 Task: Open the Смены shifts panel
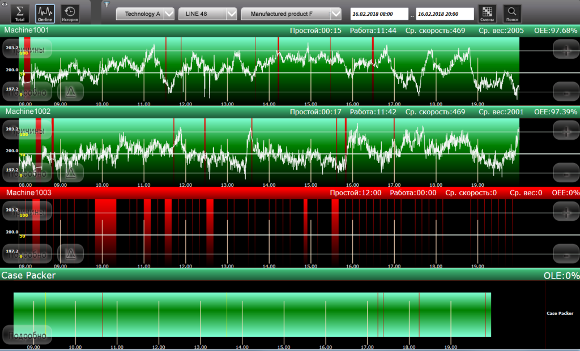click(x=487, y=13)
